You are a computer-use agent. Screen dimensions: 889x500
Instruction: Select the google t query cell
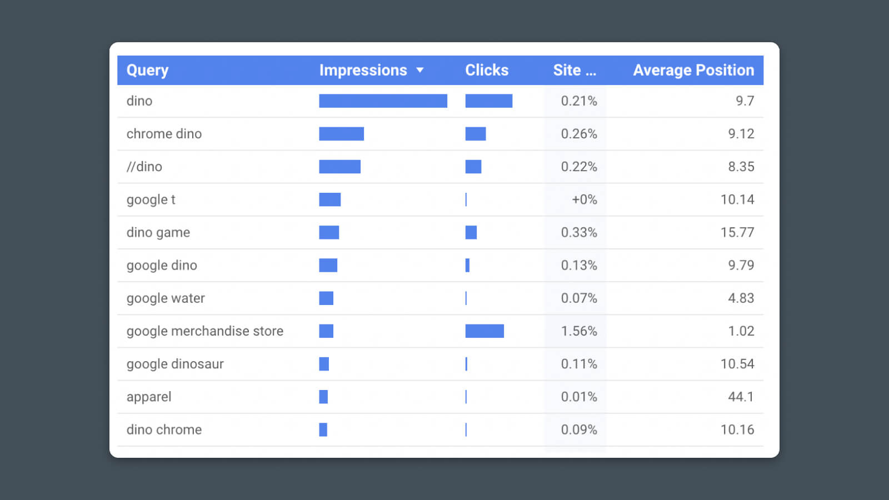click(x=151, y=199)
